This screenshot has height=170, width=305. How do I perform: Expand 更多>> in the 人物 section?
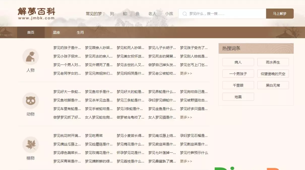point(186,73)
